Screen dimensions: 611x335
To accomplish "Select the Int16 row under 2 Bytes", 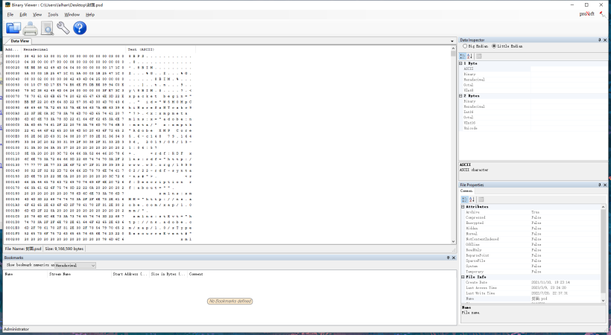I will pos(533,112).
